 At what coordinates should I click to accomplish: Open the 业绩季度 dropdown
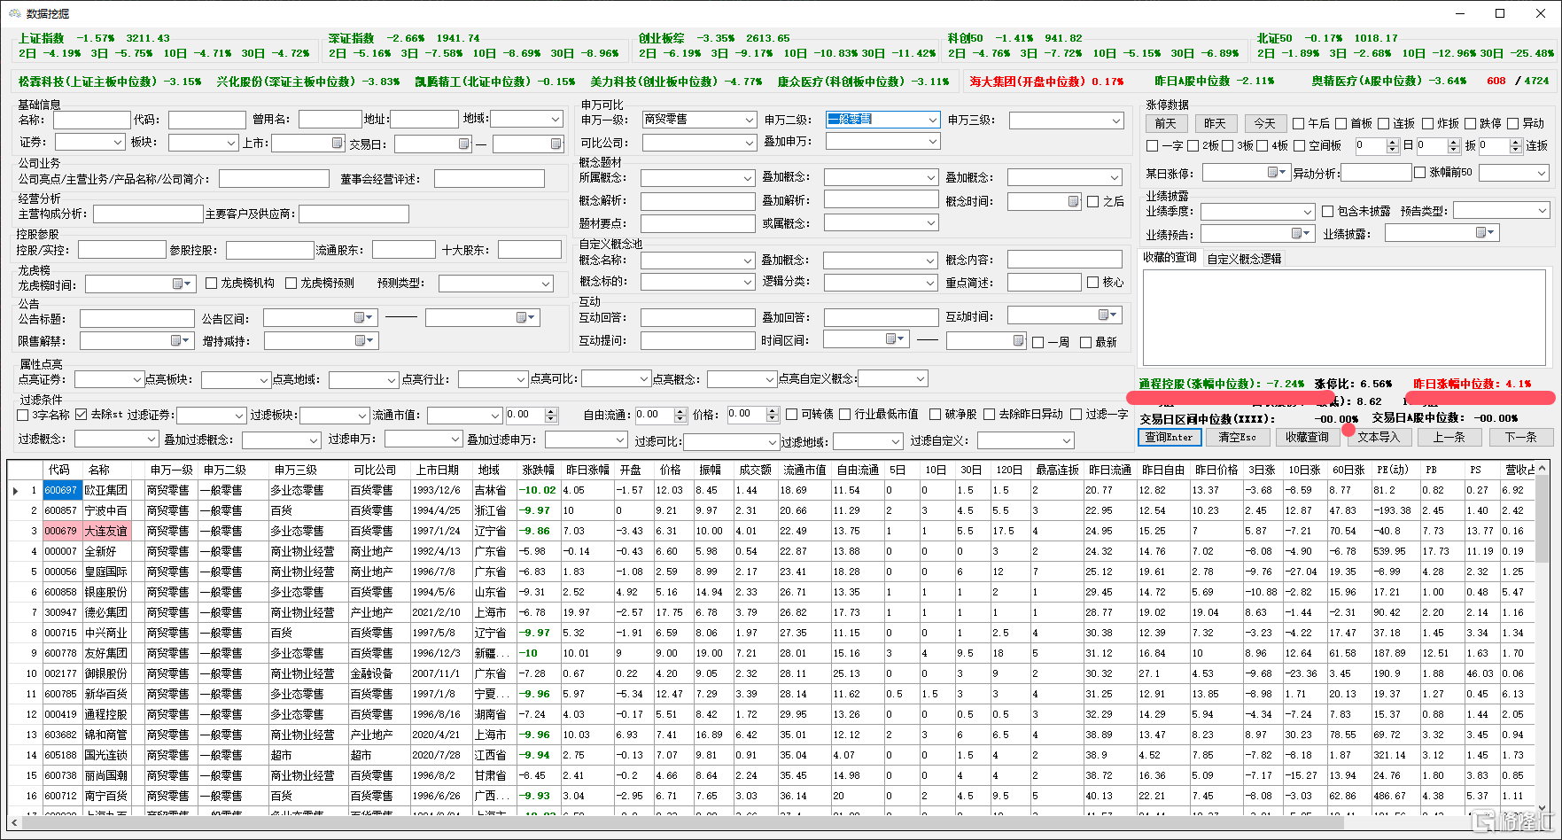click(x=1308, y=212)
